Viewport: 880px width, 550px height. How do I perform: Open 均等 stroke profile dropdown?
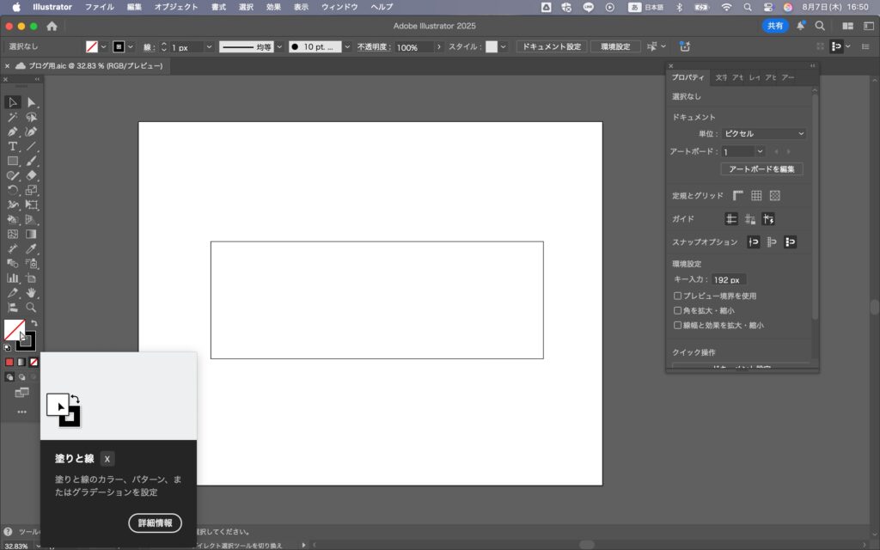pos(279,46)
